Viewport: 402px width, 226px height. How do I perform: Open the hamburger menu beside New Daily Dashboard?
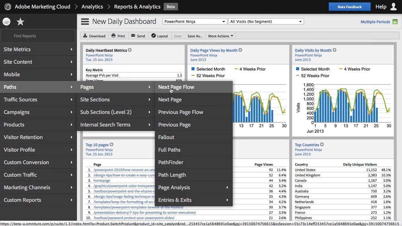coord(84,21)
